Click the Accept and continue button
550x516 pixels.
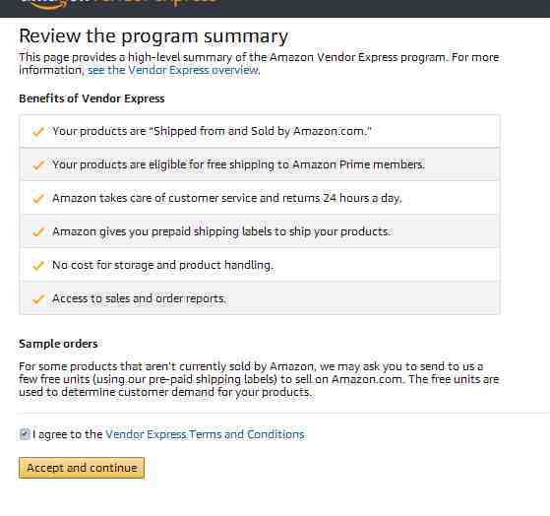click(x=82, y=468)
